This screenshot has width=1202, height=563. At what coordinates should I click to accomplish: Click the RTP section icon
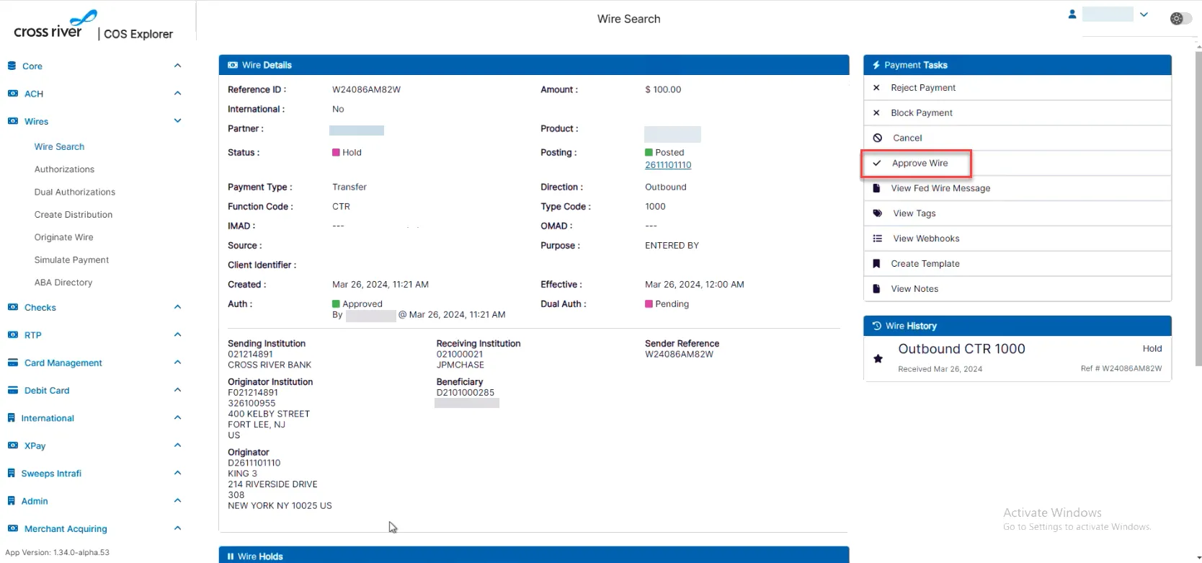[x=13, y=335]
